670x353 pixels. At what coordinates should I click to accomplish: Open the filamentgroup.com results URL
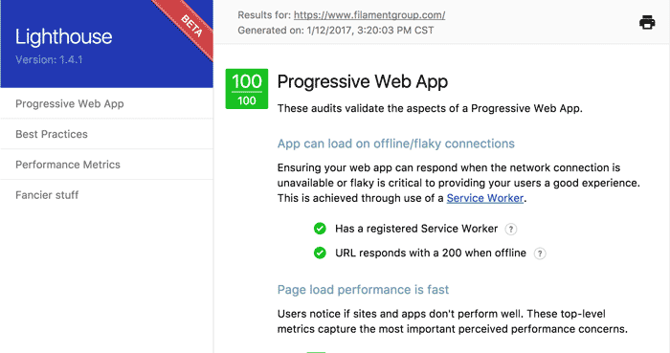[x=369, y=15]
